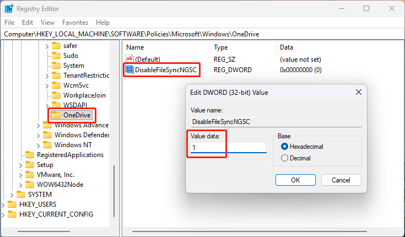Select the RegisteredApplications key label
Screen dimensions: 405x237
tap(71, 155)
